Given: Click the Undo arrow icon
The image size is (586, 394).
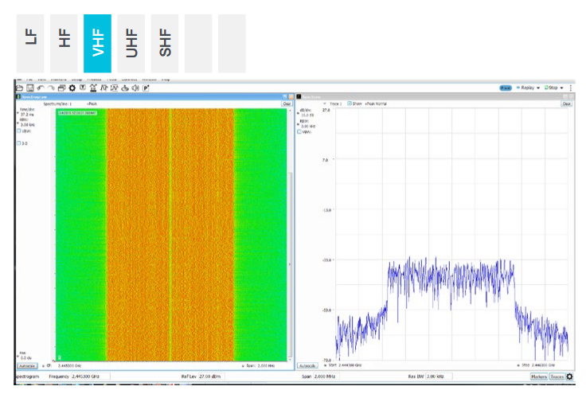Looking at the screenshot, I should (x=40, y=88).
